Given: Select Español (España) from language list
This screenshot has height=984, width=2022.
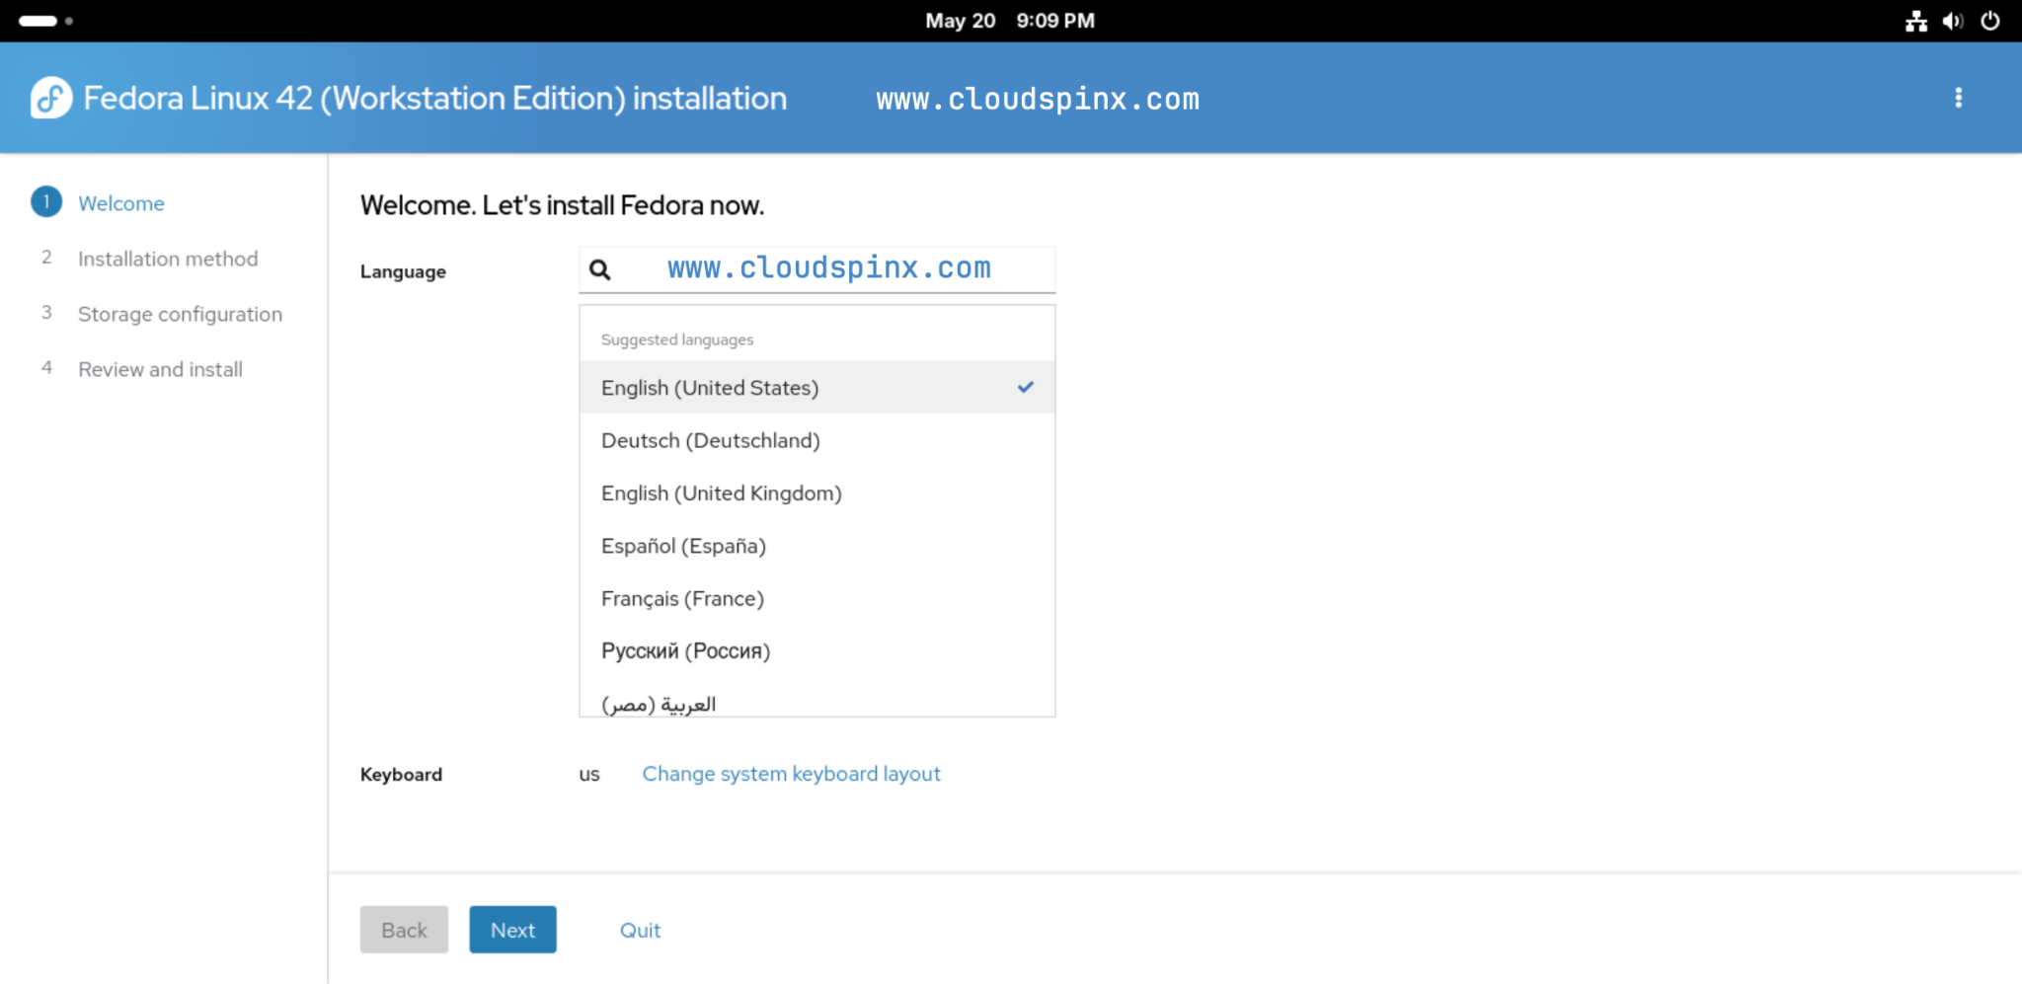Looking at the screenshot, I should [682, 545].
